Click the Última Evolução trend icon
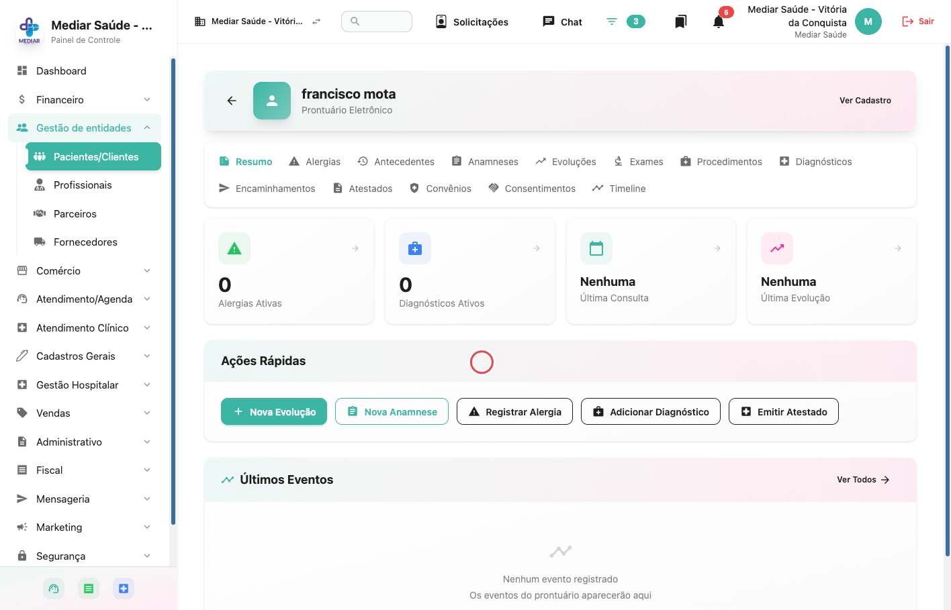 [x=777, y=248]
